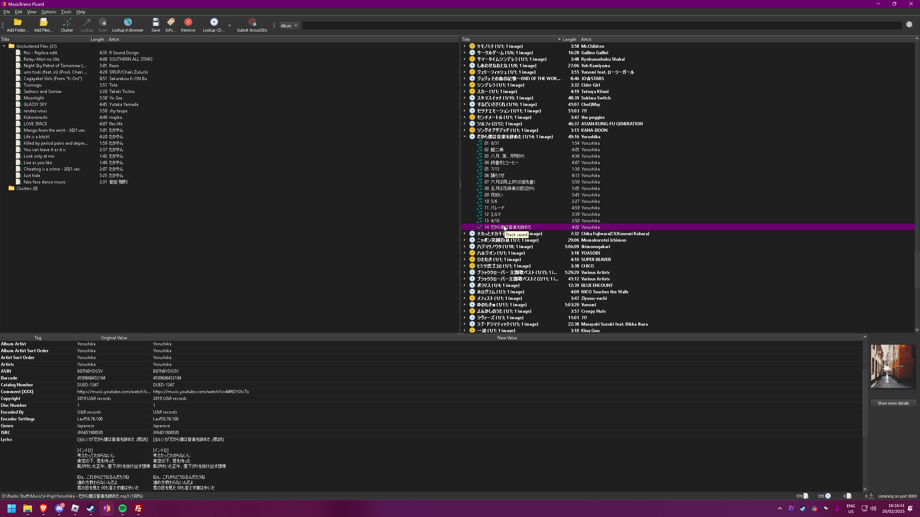Click the Original Value column header

tap(114, 338)
